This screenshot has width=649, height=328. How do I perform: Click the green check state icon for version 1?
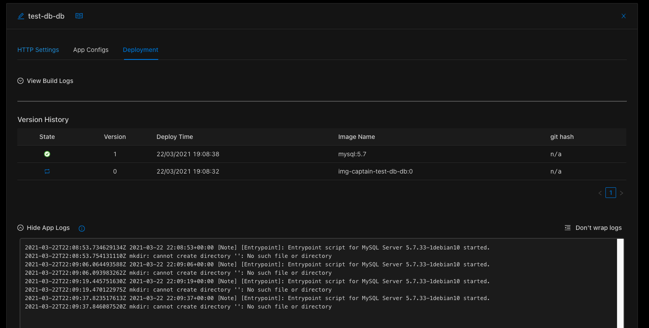click(x=47, y=154)
